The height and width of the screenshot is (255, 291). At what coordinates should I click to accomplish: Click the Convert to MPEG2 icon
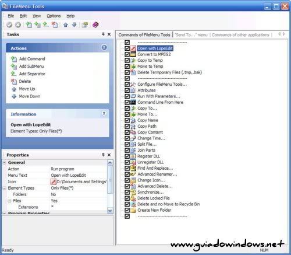click(x=133, y=54)
